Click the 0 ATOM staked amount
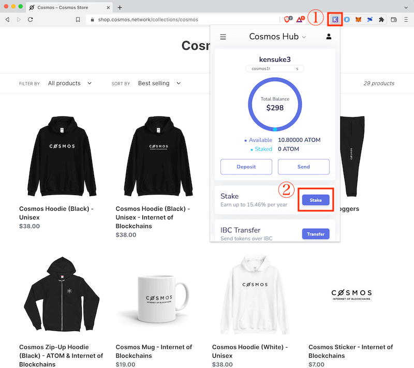This screenshot has height=368, width=414. pyautogui.click(x=288, y=149)
